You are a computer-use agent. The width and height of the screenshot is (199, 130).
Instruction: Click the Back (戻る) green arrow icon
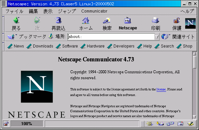coord(16,20)
